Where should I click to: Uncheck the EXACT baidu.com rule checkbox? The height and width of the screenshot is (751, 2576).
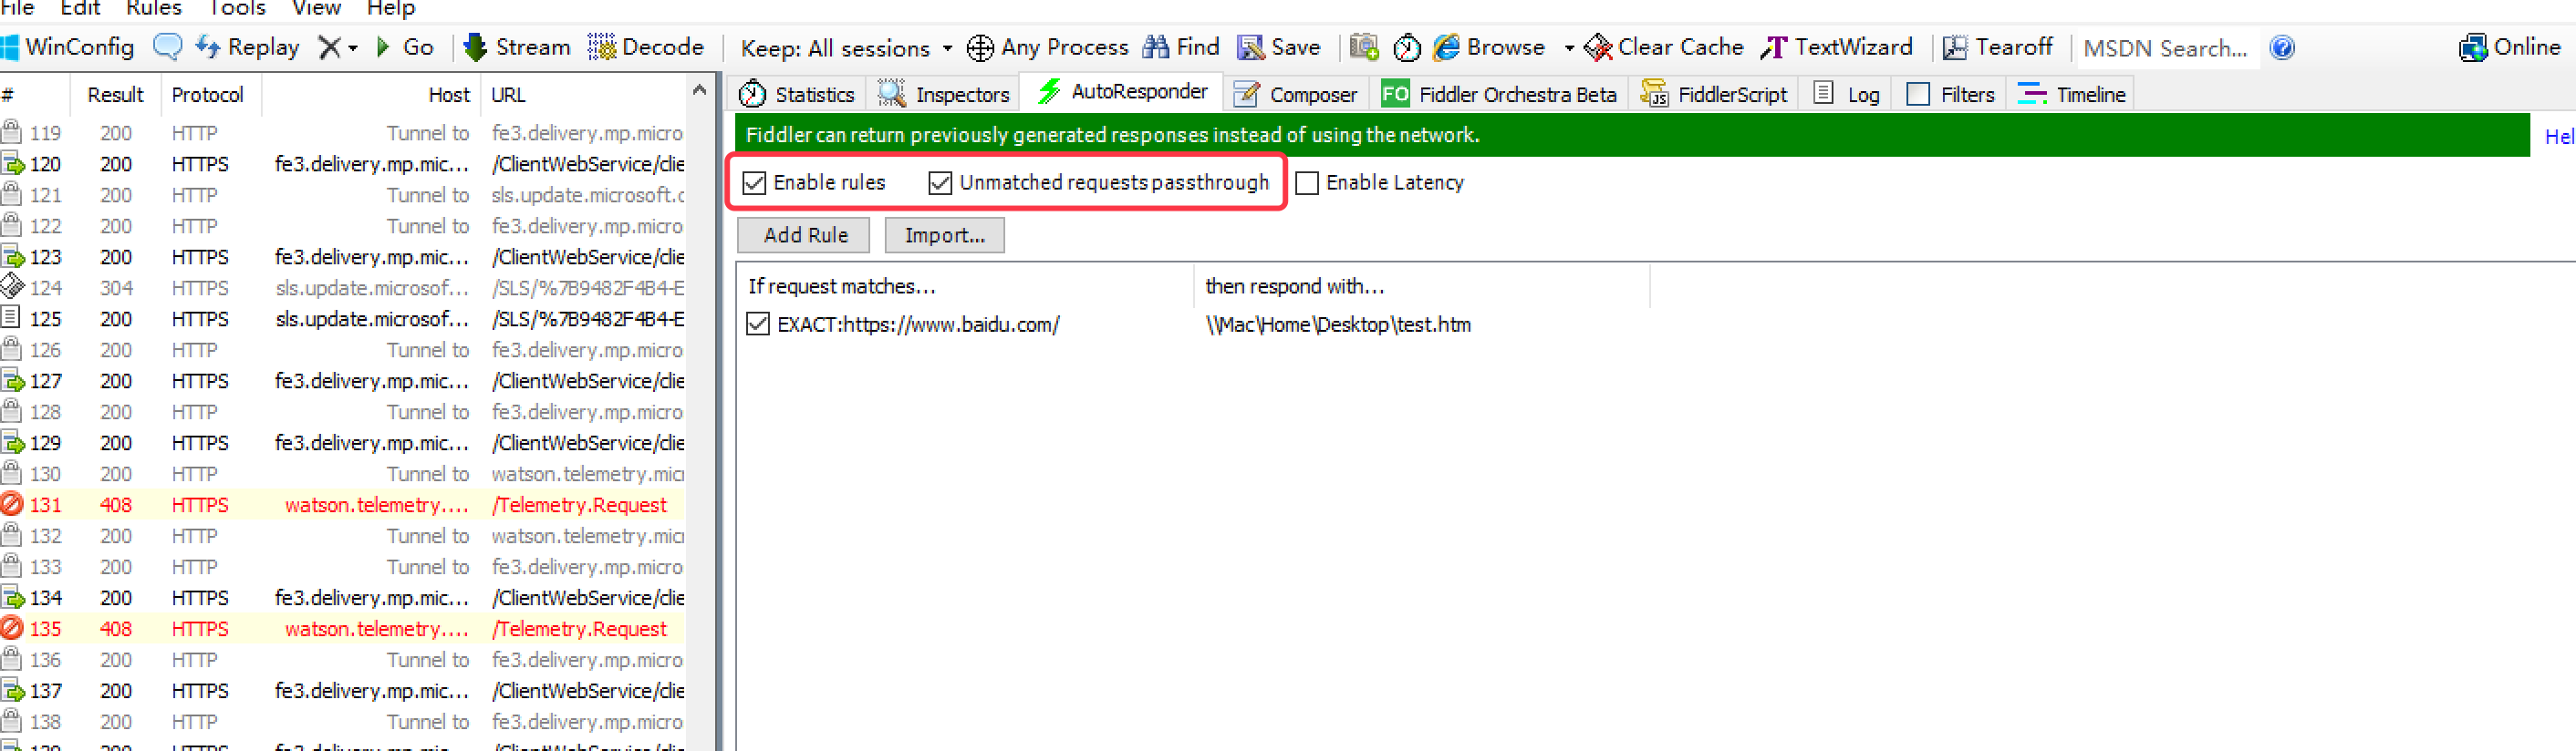coord(758,324)
